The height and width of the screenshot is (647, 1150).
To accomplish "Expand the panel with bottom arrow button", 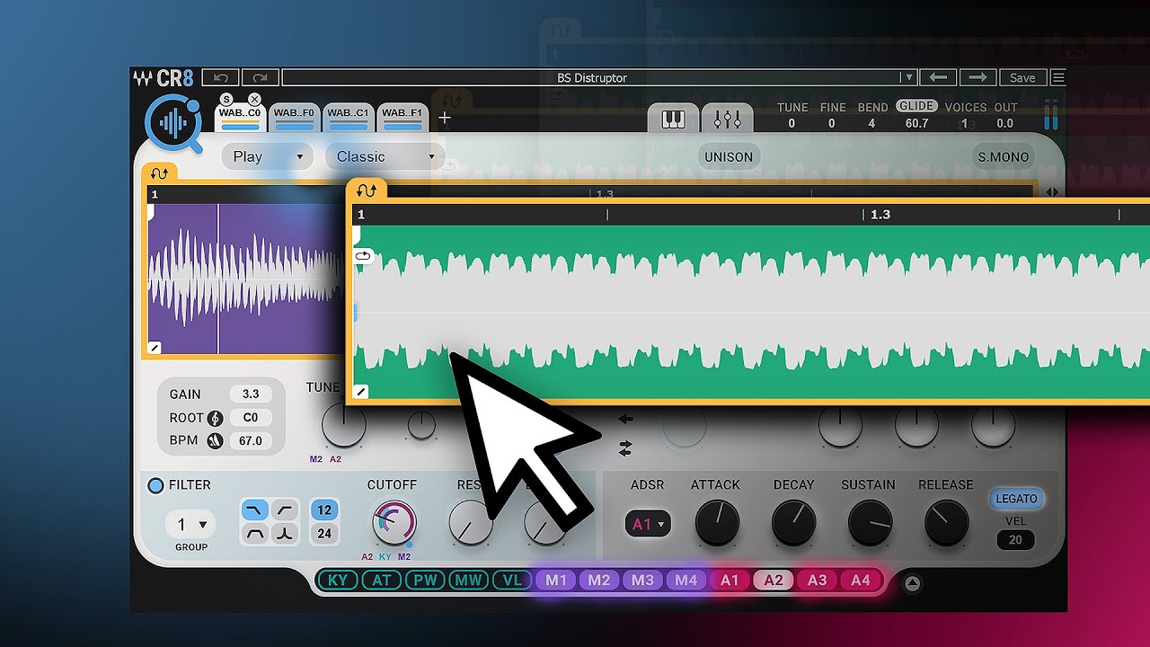I will coord(913,584).
